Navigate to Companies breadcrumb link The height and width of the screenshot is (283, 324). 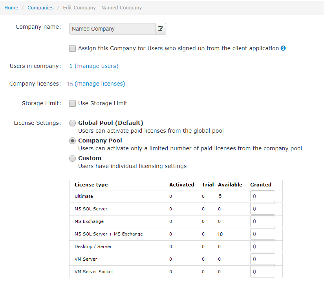[x=40, y=7]
